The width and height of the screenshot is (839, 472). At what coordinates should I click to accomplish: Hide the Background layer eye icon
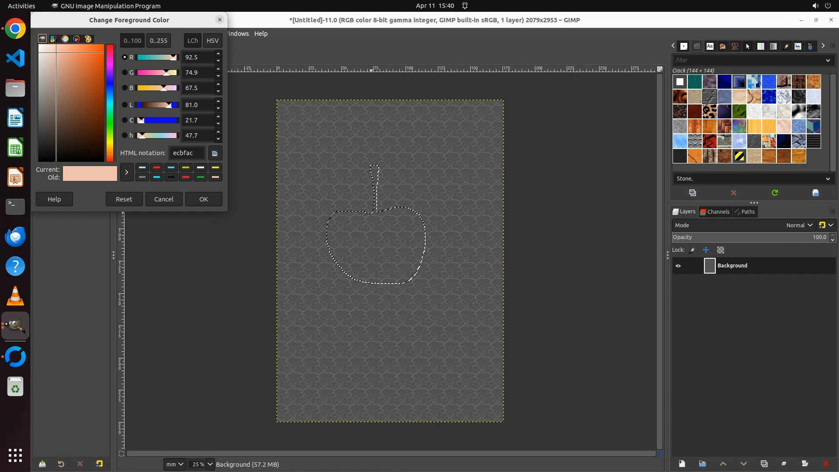click(x=678, y=266)
